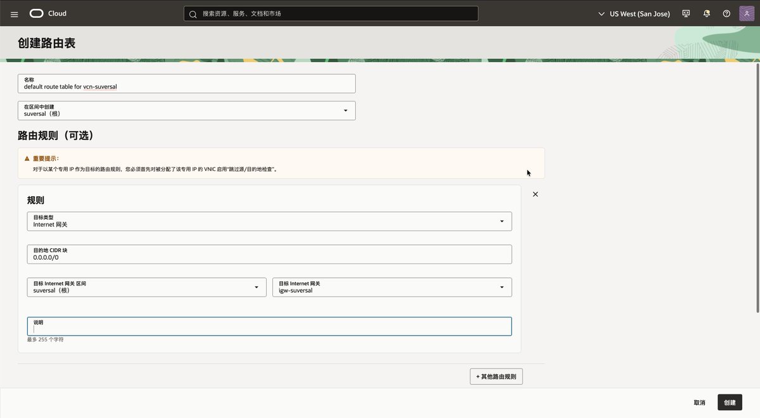Show notifications via the bell icon
Screen dimensions: 760x418
click(706, 13)
